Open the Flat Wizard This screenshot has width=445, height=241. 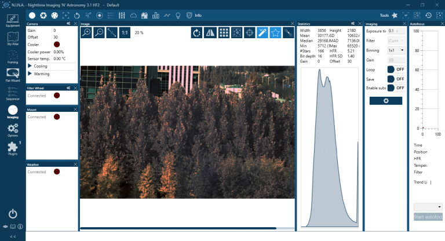(x=12, y=75)
